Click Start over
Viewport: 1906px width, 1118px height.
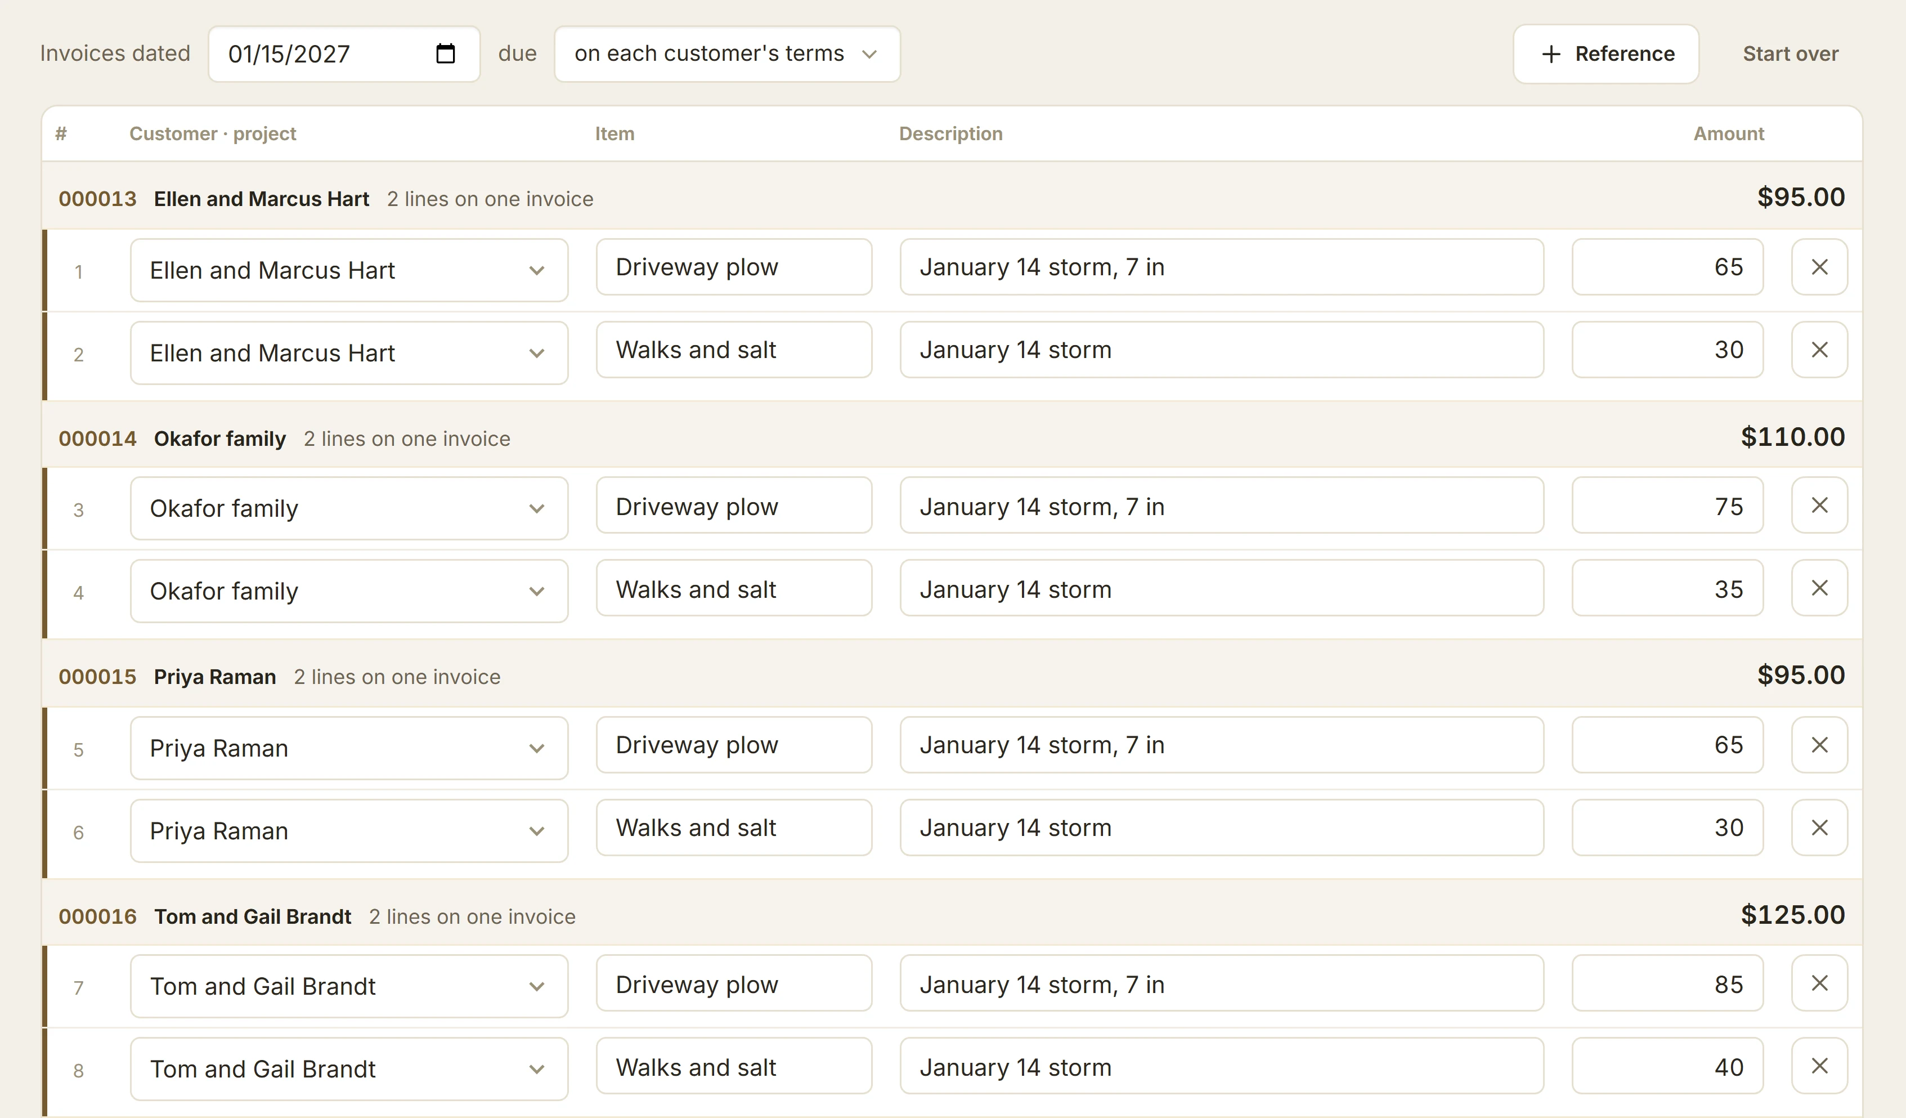pyautogui.click(x=1790, y=53)
